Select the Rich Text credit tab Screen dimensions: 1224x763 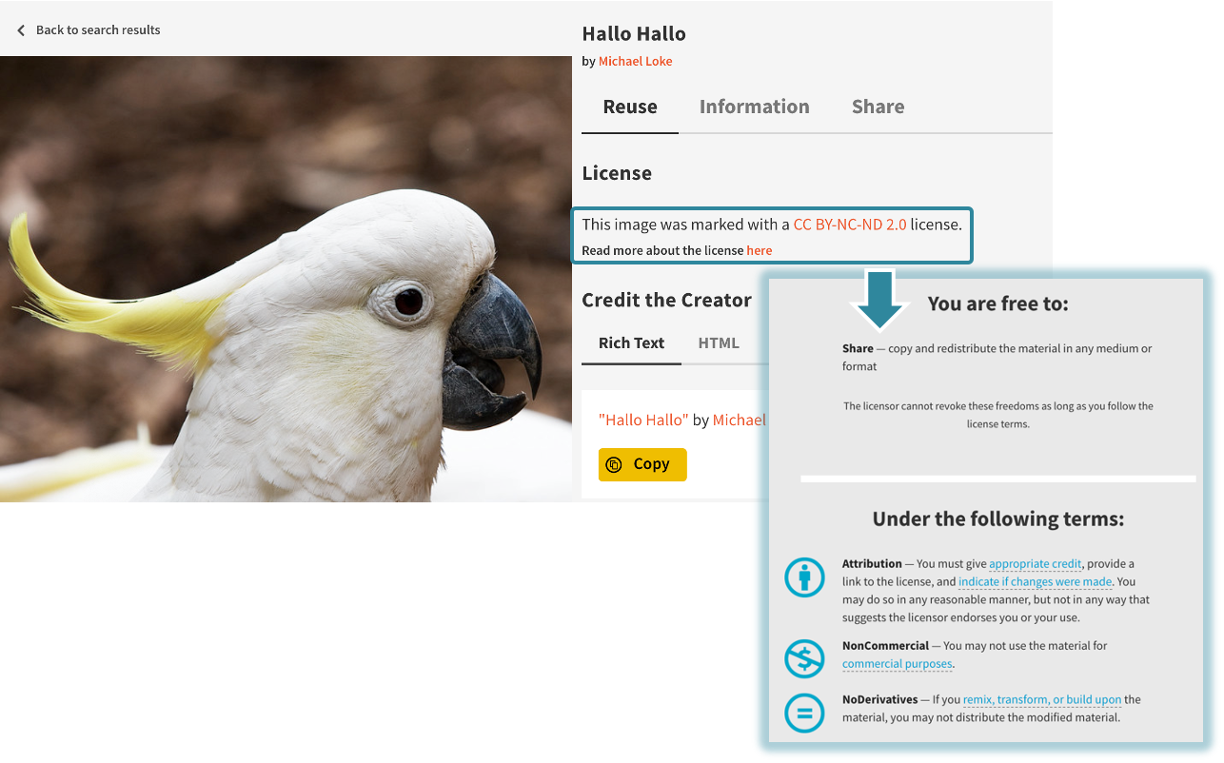[x=632, y=343]
